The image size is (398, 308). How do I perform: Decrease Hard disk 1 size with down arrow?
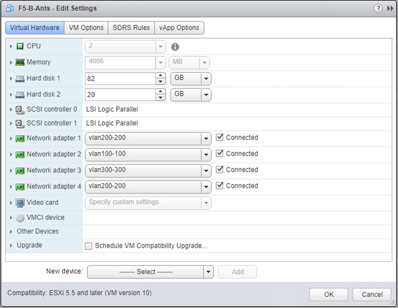point(160,82)
